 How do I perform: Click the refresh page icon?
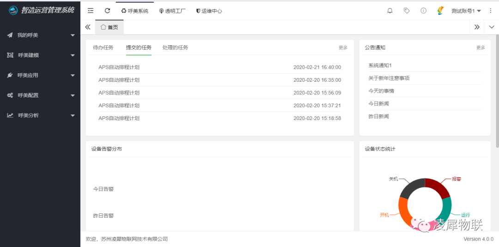point(107,11)
